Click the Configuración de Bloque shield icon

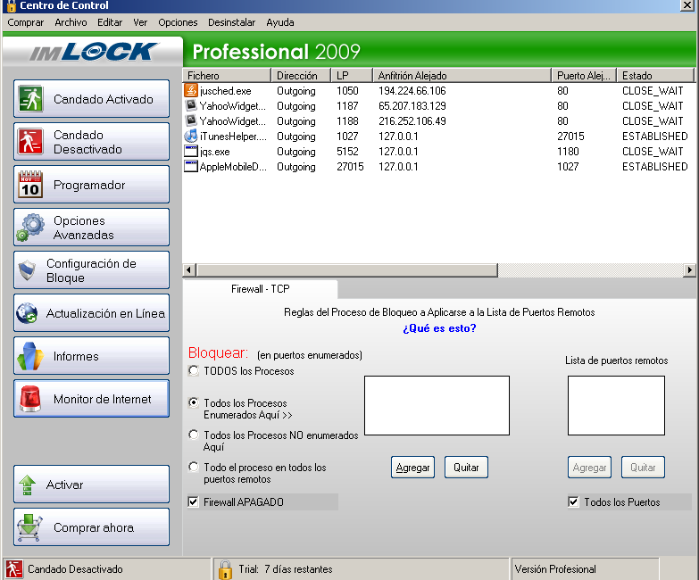click(x=27, y=270)
